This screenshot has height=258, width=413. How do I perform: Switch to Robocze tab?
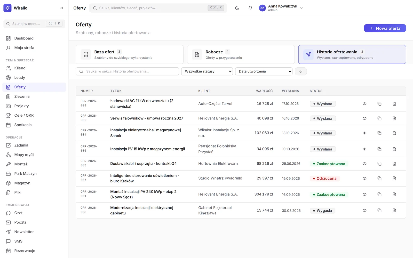pos(241,54)
